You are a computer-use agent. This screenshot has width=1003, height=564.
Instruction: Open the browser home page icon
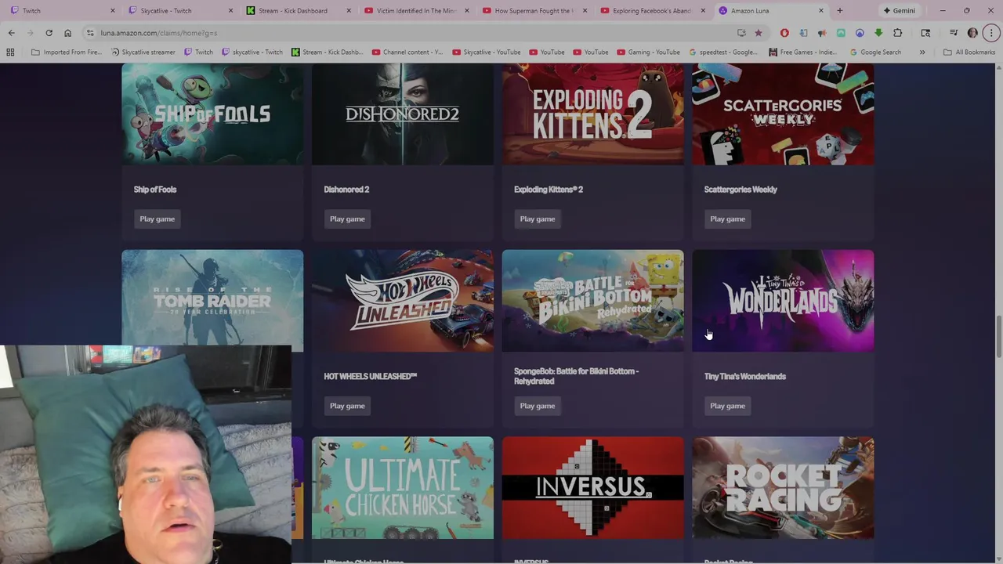[x=67, y=33]
